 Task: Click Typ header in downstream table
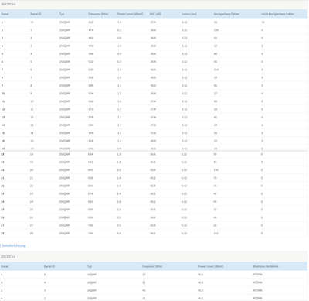[62, 14]
